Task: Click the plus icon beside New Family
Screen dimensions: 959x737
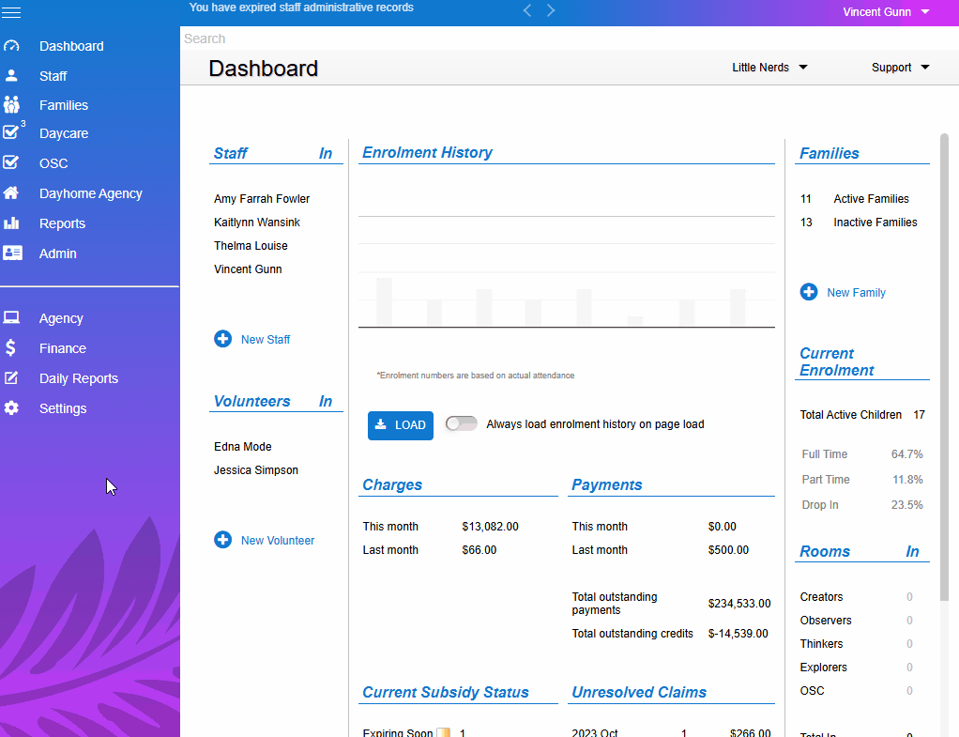Action: click(x=809, y=291)
